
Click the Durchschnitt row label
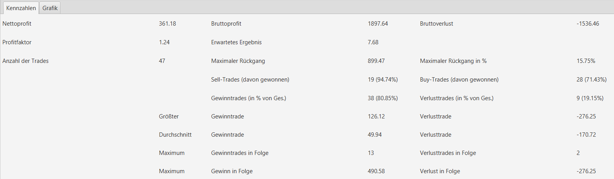pos(175,135)
